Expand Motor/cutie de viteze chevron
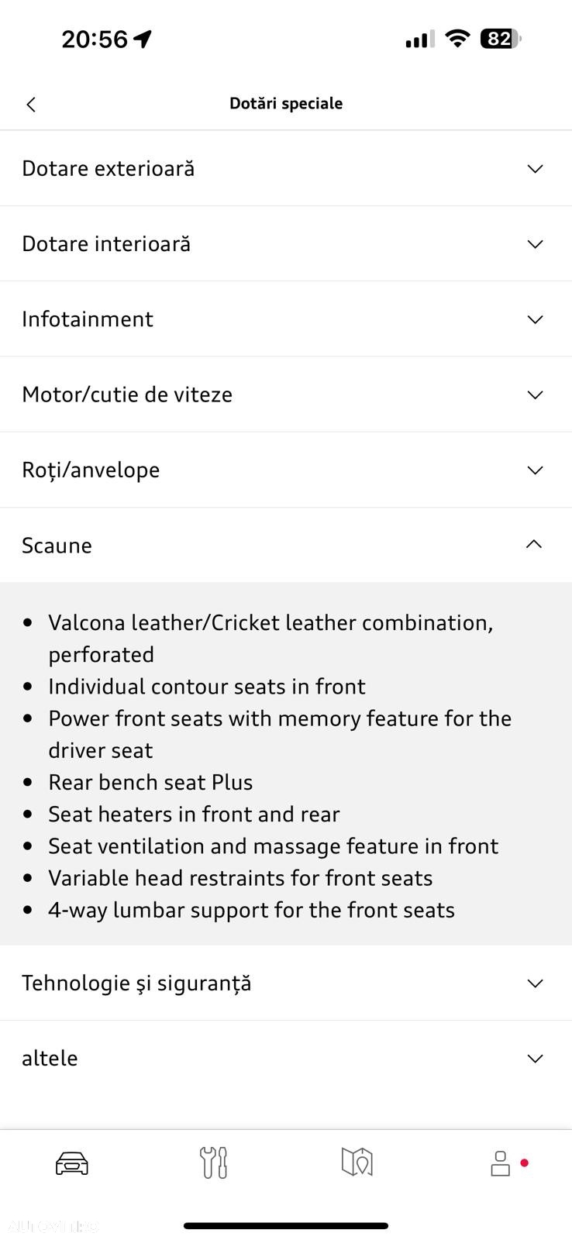This screenshot has height=1240, width=572. click(x=535, y=394)
